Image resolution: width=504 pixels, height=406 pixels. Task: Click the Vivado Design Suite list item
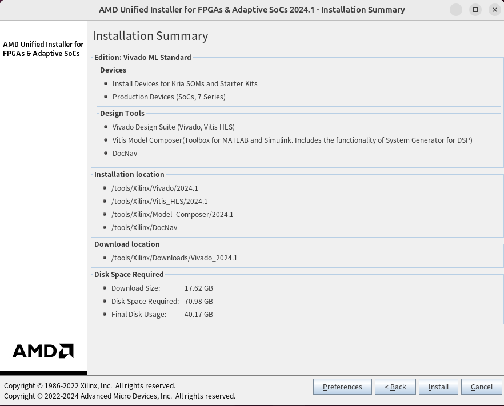point(173,127)
